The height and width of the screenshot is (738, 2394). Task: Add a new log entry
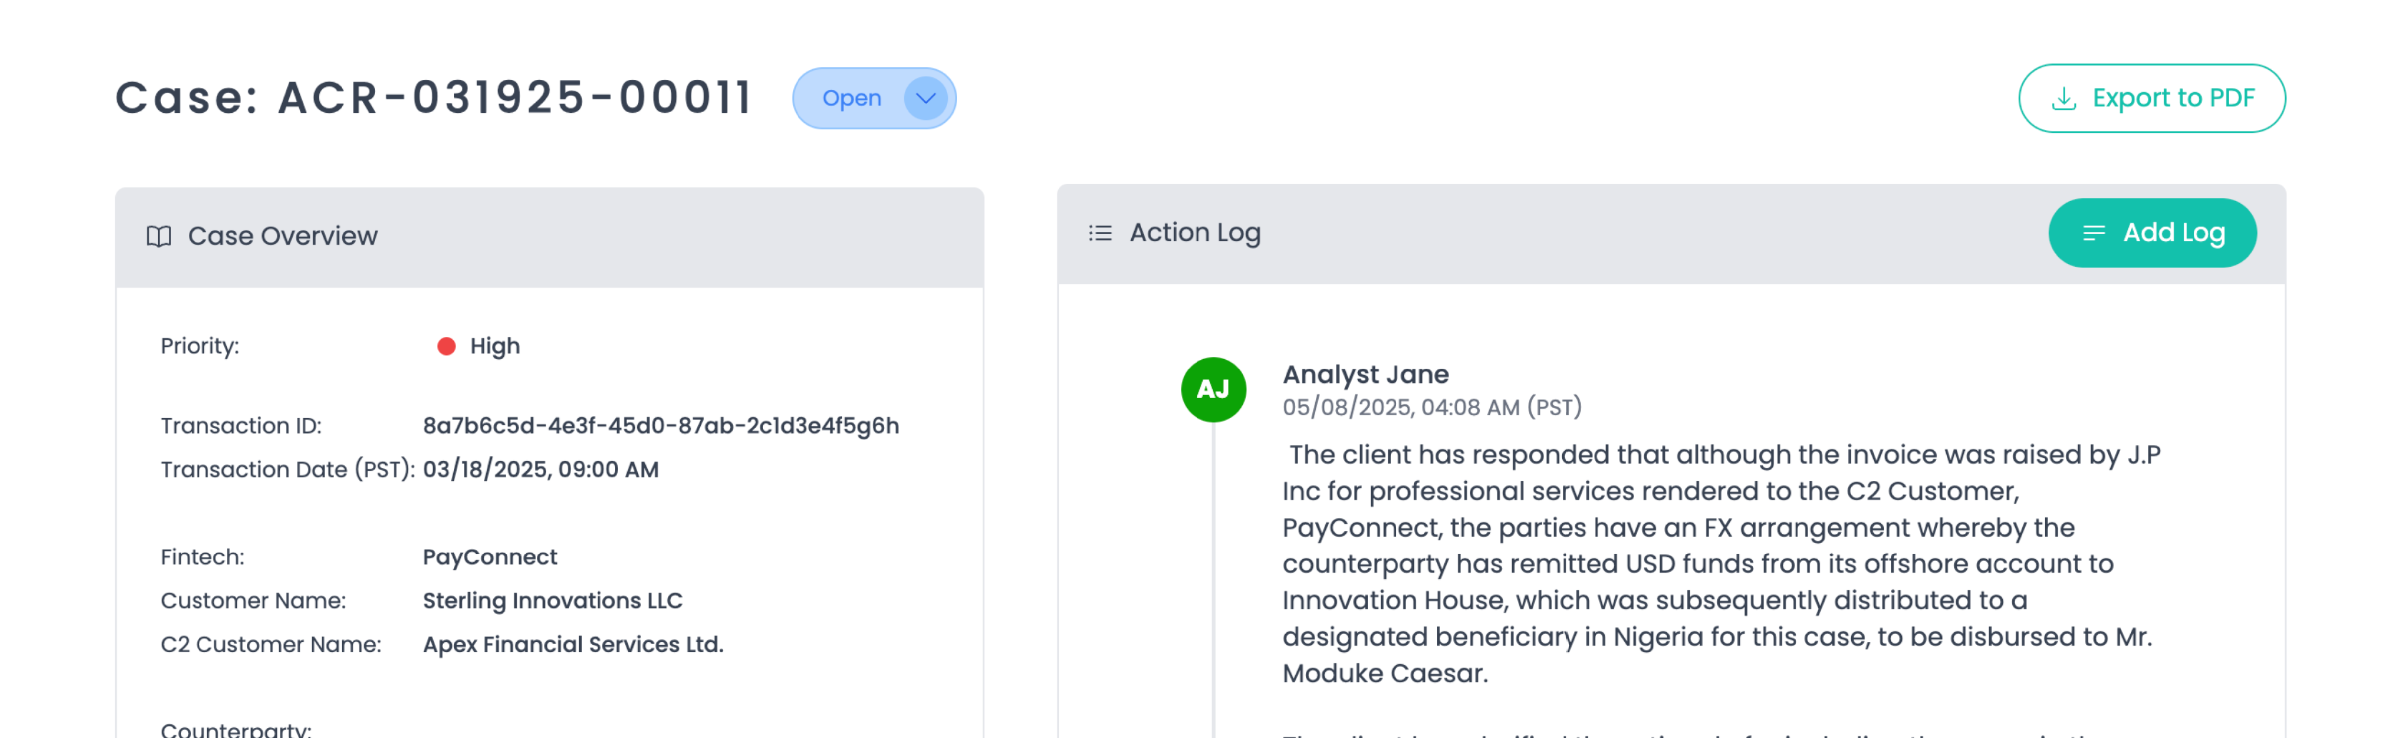(2152, 233)
